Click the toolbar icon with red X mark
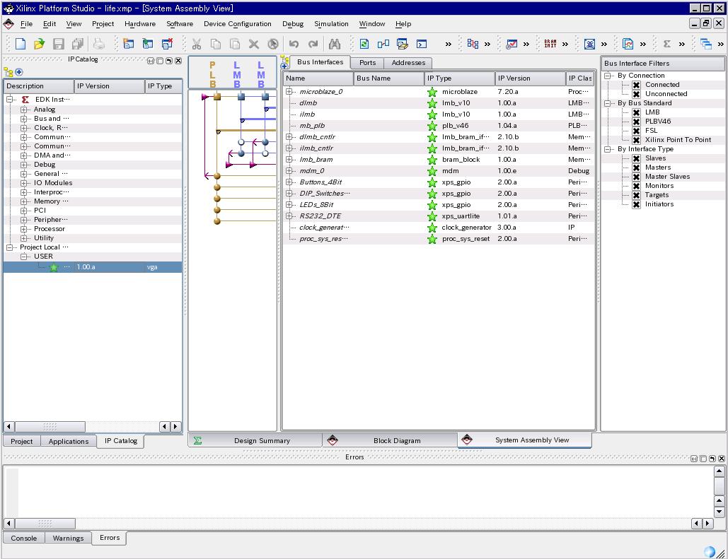728x559 pixels. tap(167, 44)
